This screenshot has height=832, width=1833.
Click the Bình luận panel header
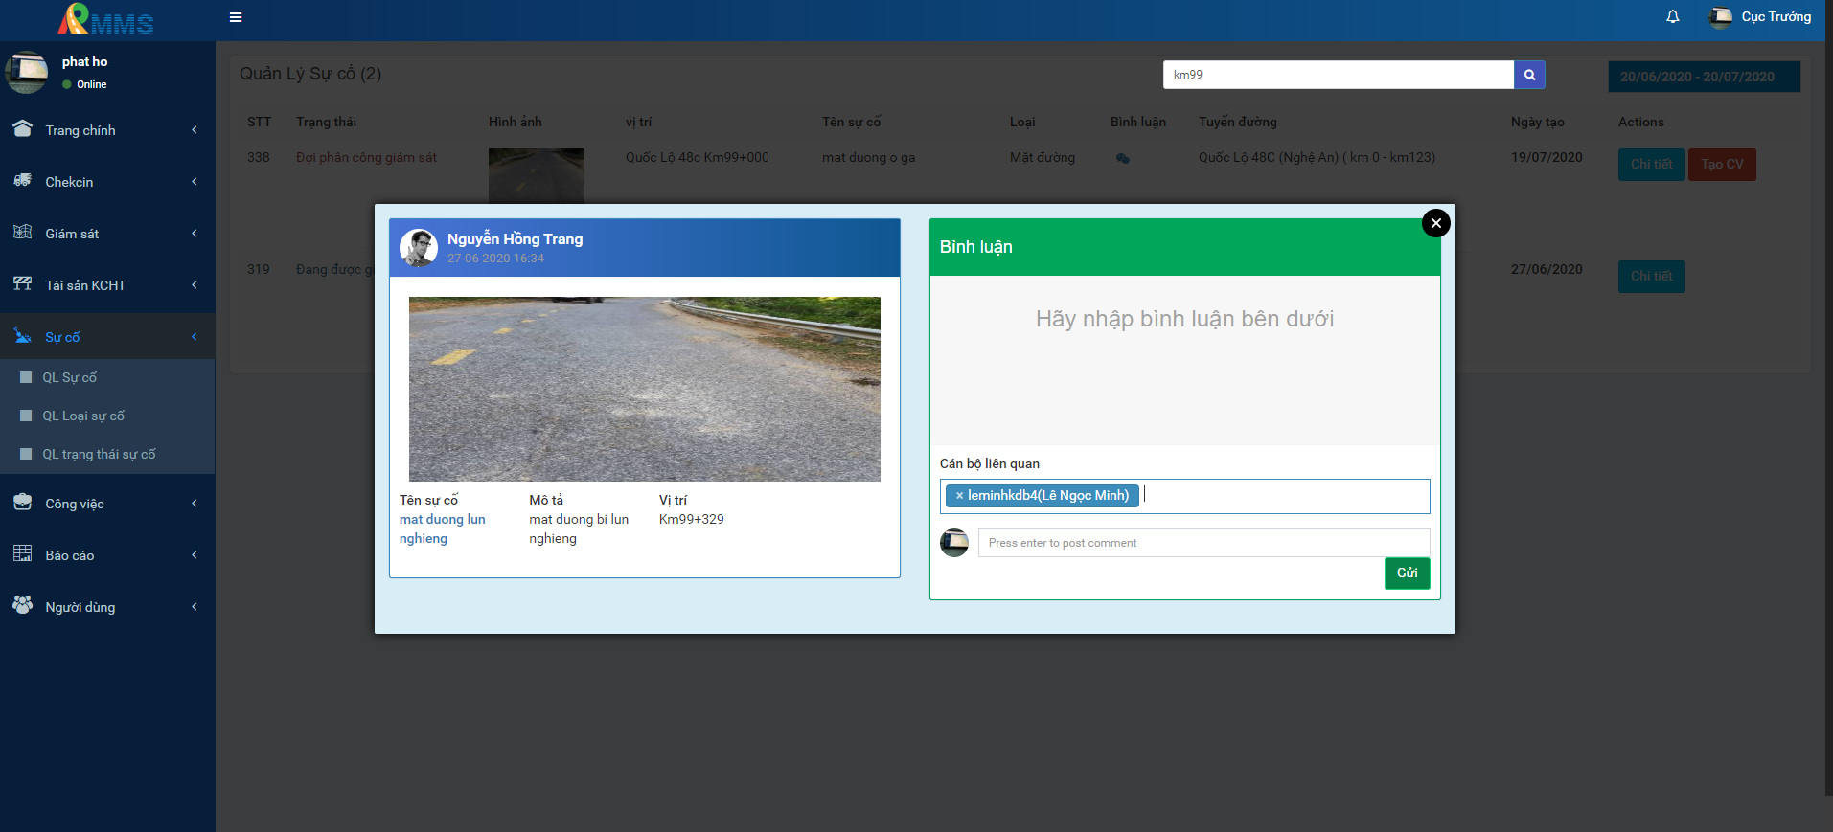tap(1184, 247)
